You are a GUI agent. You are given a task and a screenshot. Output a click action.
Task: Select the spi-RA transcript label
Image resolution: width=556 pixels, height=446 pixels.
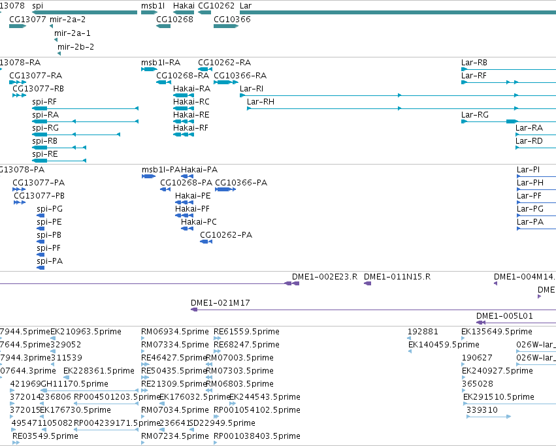tap(45, 115)
